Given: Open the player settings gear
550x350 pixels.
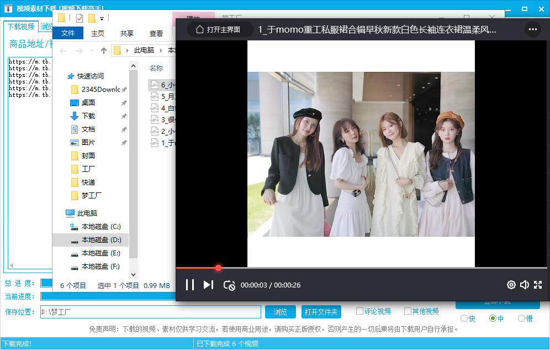Looking at the screenshot, I should [511, 285].
